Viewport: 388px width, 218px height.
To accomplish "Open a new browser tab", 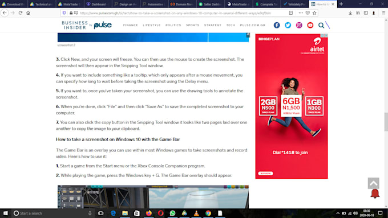I will click(x=341, y=4).
